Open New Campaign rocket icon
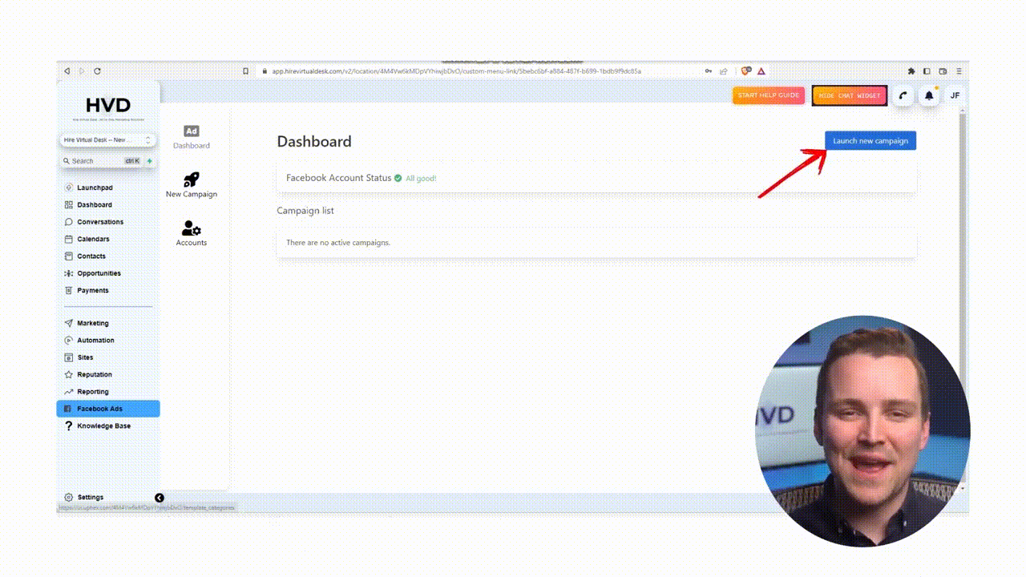The width and height of the screenshot is (1026, 577). [192, 180]
